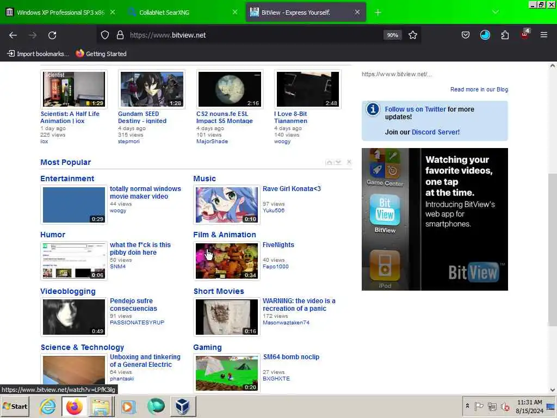
Task: Click the BitView smartphone app banner
Action: click(435, 219)
